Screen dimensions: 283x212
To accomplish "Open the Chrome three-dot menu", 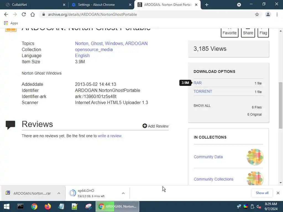I will (x=277, y=14).
